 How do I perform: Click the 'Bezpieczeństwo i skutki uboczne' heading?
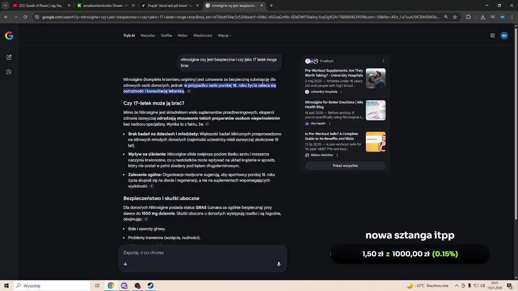tap(161, 198)
